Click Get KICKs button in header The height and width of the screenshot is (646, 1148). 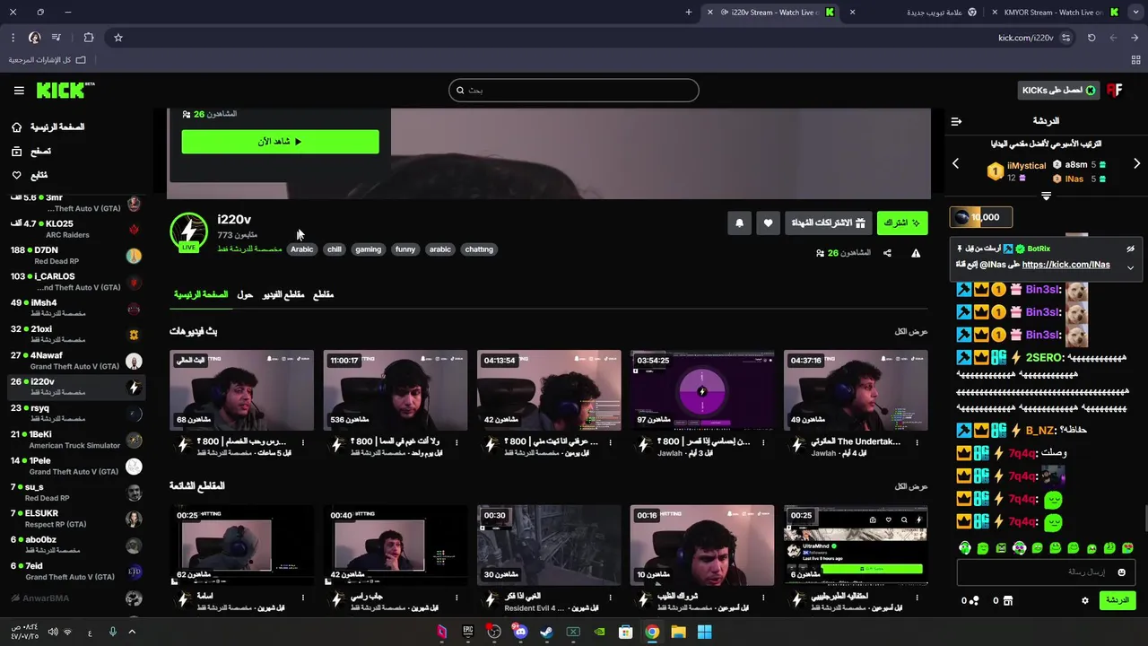(1058, 90)
